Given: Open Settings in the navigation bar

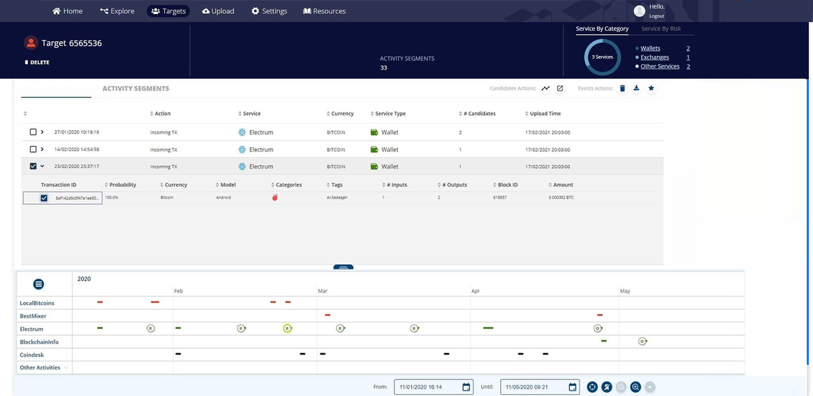Looking at the screenshot, I should pos(269,11).
